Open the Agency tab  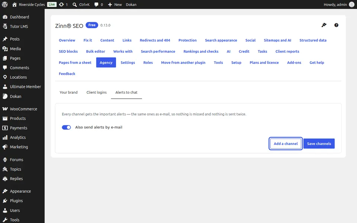pyautogui.click(x=106, y=62)
